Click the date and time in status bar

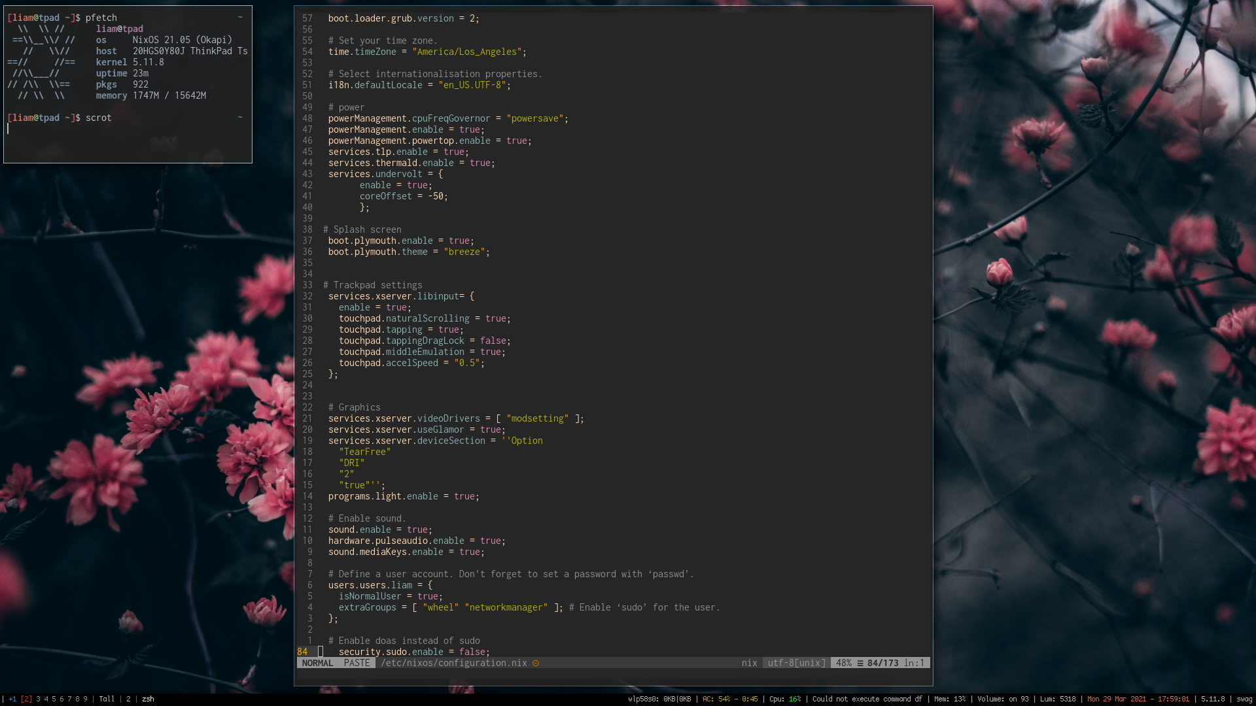(x=1138, y=699)
